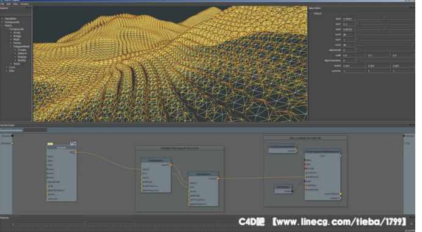This screenshot has height=232, width=422.
Task: Click the Explorer search field
Action: pyautogui.click(x=16, y=13)
